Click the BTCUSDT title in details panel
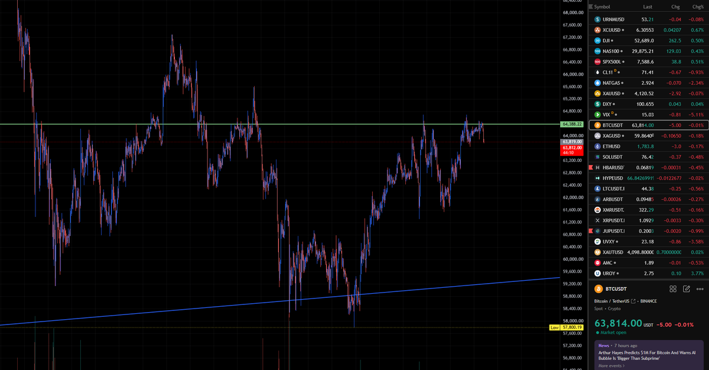Image resolution: width=709 pixels, height=370 pixels. point(616,289)
